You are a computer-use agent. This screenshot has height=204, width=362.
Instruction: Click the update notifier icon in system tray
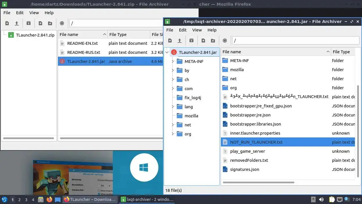coord(347,199)
